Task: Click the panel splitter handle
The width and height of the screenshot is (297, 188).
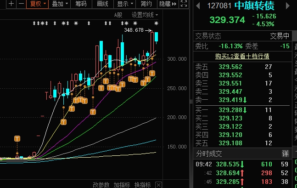Action: click(x=191, y=102)
